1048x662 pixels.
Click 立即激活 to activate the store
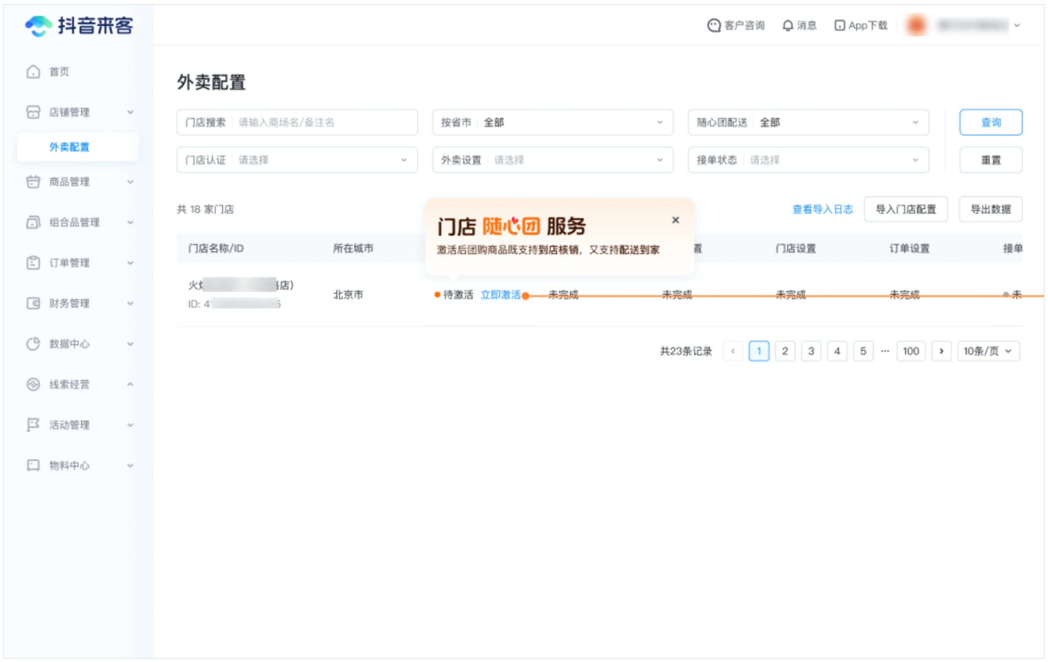click(x=500, y=294)
